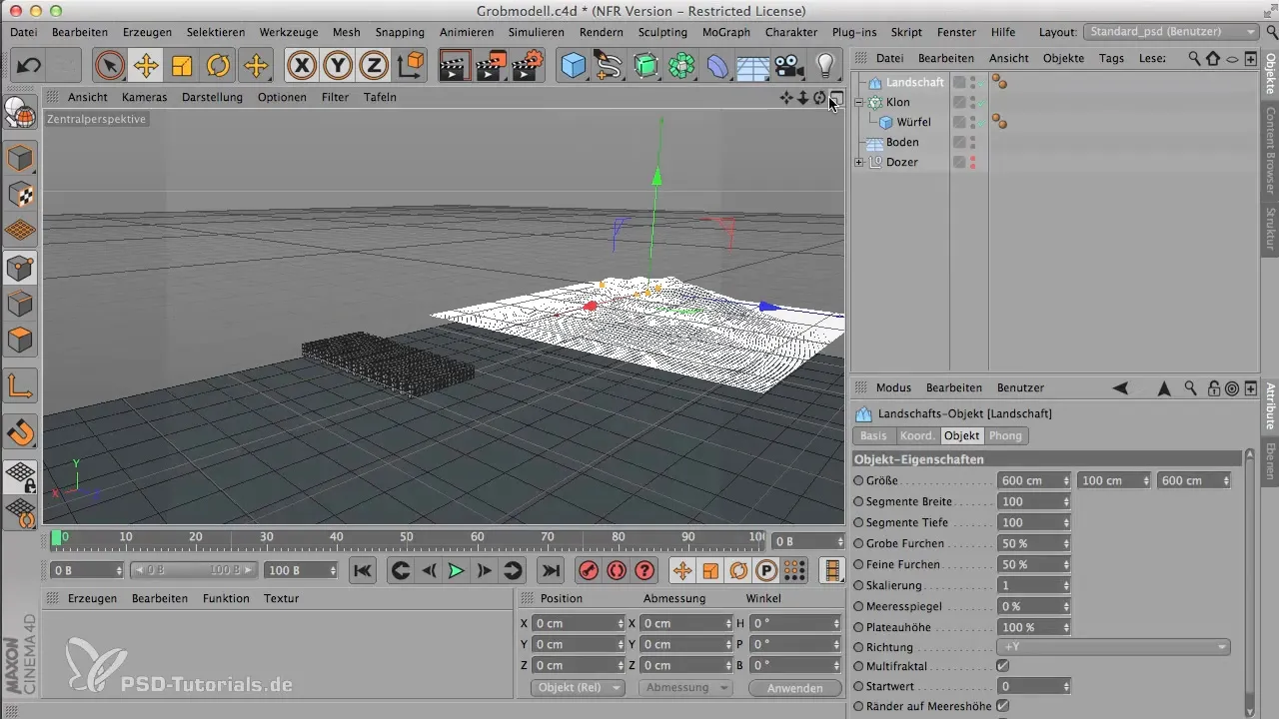Select points mode cube icon
Screen dimensions: 1279x719
coord(20,267)
